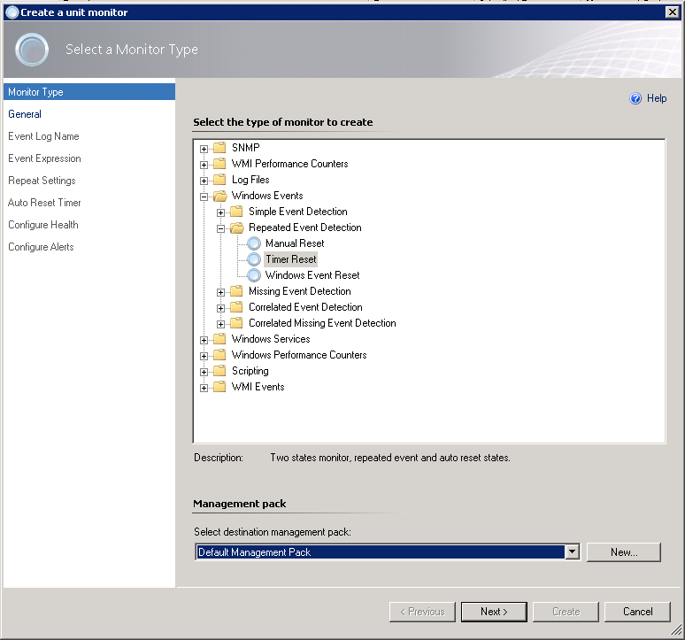Go to the Auto Reset Timer step
This screenshot has height=640, width=685.
(44, 203)
